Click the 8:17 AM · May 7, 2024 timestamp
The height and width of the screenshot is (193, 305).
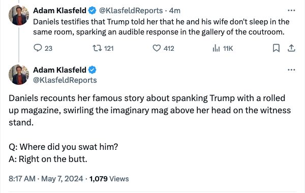pyautogui.click(x=46, y=179)
